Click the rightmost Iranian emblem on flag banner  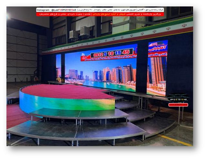184,25
